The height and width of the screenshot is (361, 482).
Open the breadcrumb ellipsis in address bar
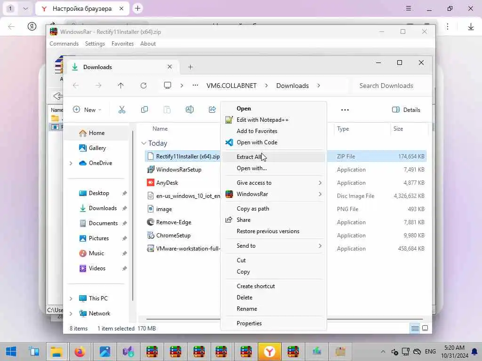point(195,86)
